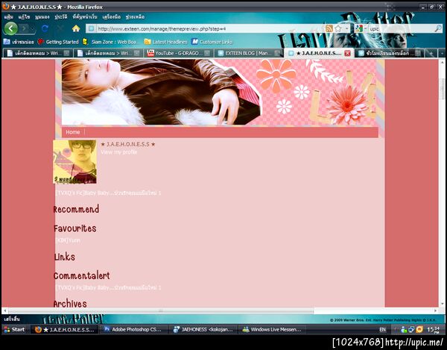
Task: Switch to the second Wri... tab
Action: 107,53
